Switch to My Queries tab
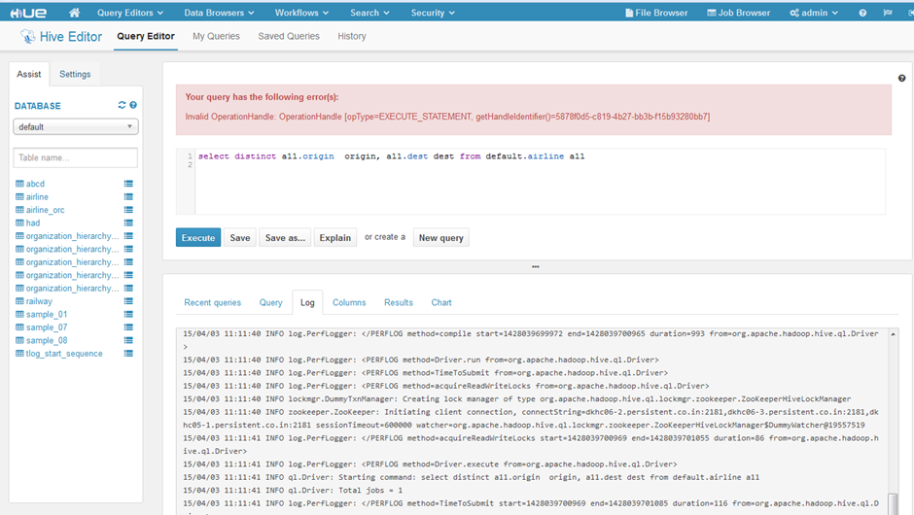Viewport: 914px width, 515px height. click(x=216, y=36)
